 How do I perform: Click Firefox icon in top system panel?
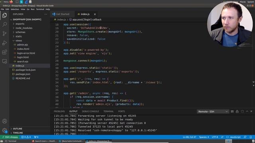[x=11, y=2]
